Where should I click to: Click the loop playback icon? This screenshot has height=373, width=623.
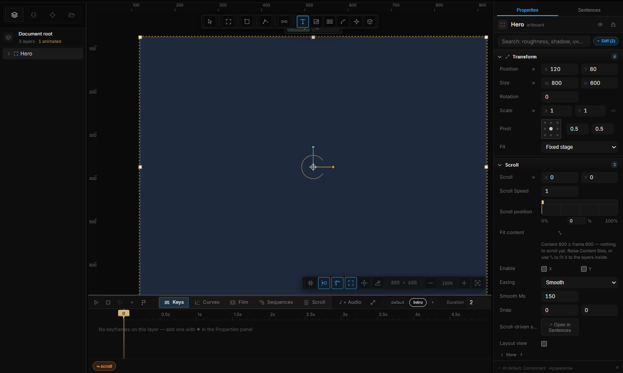click(x=120, y=302)
